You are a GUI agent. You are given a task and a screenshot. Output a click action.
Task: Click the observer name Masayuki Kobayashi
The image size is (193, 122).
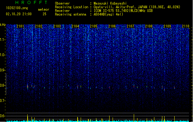point(110,3)
